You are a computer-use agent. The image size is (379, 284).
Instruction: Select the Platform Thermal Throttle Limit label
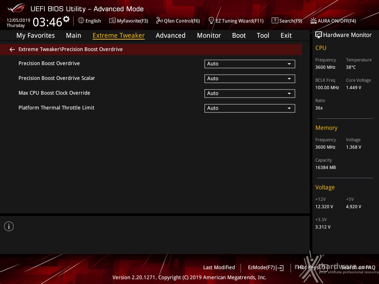click(56, 108)
